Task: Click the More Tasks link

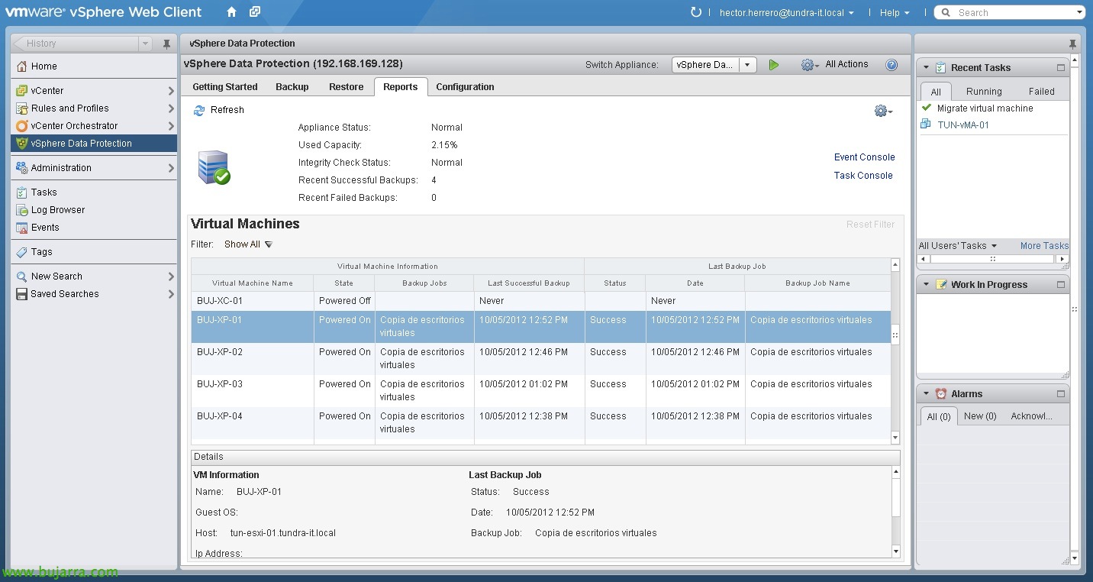Action: click(x=1044, y=246)
